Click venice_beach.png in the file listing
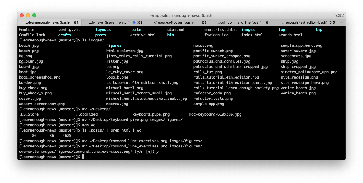Image resolution: width=363 pixels, height=183 pixels. [x=298, y=88]
